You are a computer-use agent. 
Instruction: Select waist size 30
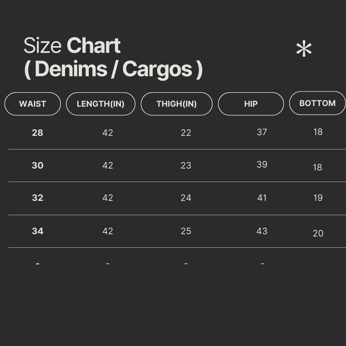click(37, 165)
